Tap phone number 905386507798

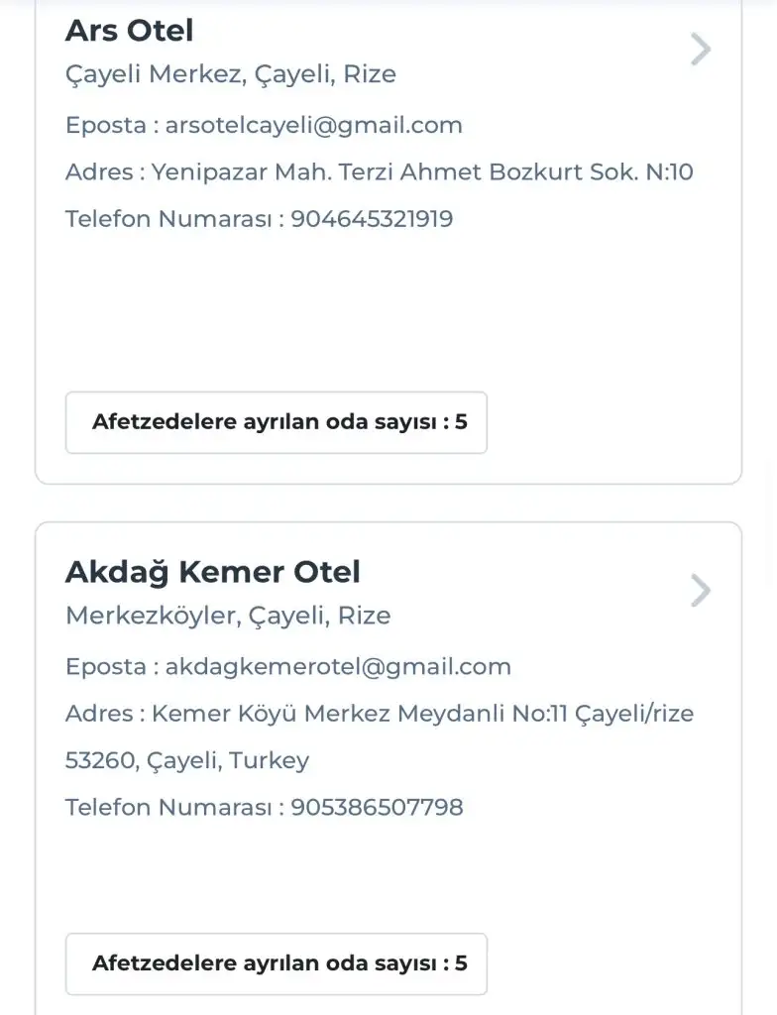point(377,808)
